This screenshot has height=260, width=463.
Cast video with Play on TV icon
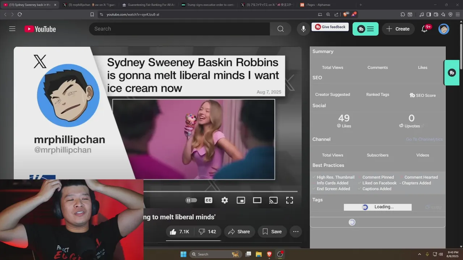(273, 200)
